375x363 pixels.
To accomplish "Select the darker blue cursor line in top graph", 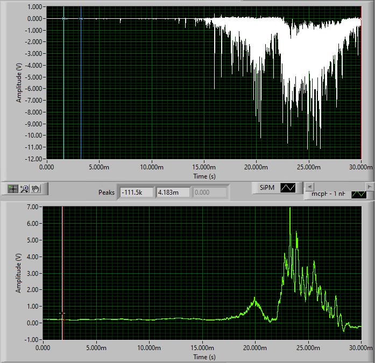I will tap(81, 84).
